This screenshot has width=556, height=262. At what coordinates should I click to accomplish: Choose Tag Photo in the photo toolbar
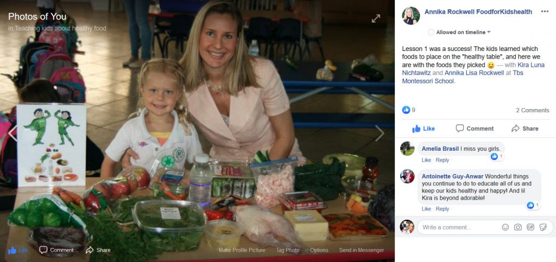(x=288, y=250)
